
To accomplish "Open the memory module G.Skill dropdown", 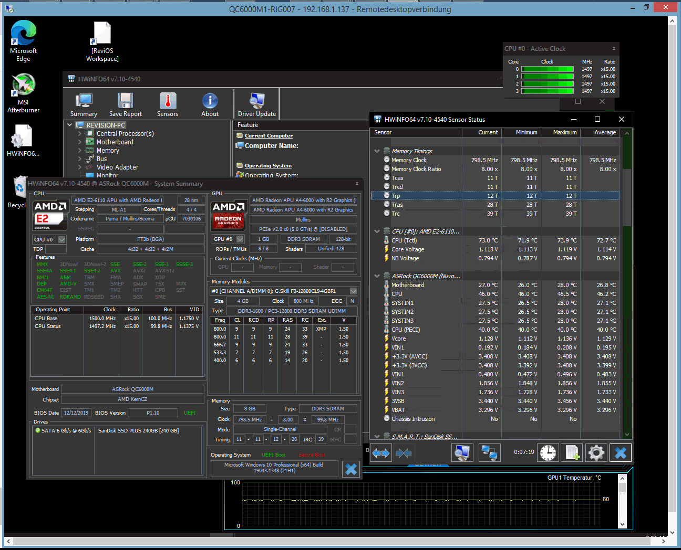I will pyautogui.click(x=353, y=291).
